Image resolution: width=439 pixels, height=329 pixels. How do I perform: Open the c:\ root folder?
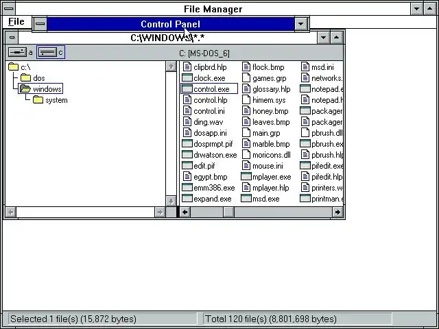pyautogui.click(x=20, y=67)
